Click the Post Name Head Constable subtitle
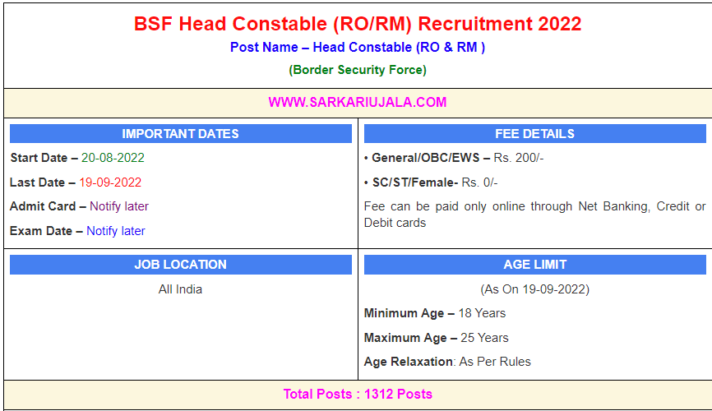Screen dimensions: 712x411 357,48
